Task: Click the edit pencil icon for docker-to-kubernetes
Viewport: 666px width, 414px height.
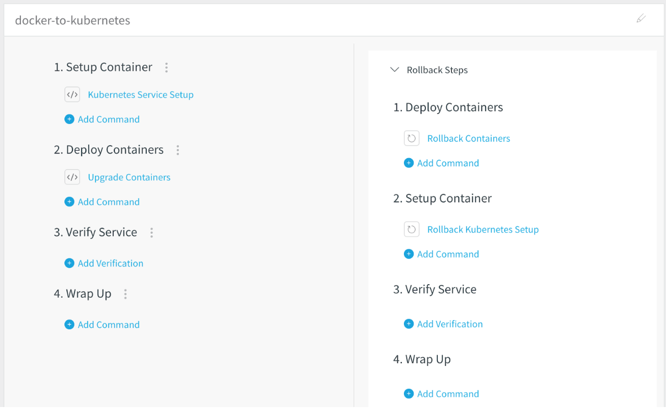Action: [641, 19]
